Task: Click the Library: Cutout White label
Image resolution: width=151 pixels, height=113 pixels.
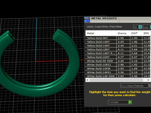Action: pyautogui.click(x=104, y=27)
